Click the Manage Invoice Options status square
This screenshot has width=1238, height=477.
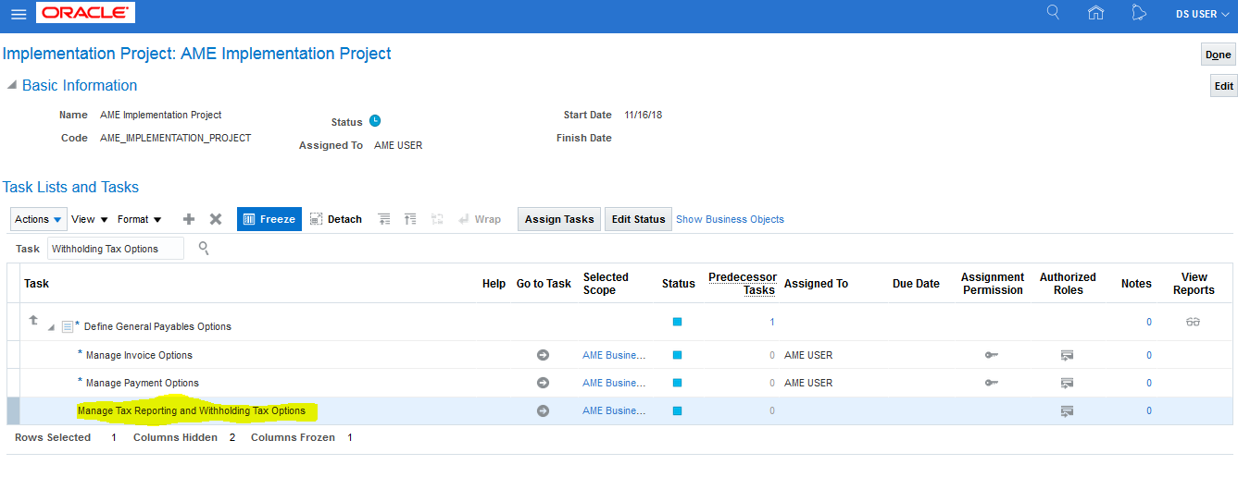677,355
